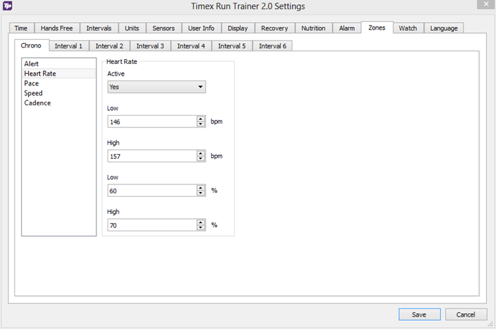The image size is (496, 329).
Task: Switch to the Interval 1 sub-tab
Action: [x=69, y=46]
